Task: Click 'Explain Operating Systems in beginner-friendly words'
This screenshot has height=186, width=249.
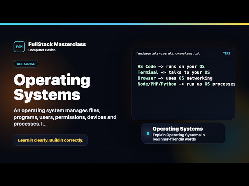Action: (x=179, y=137)
